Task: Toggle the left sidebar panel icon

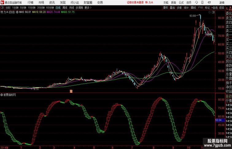Action: click(x=2, y=8)
